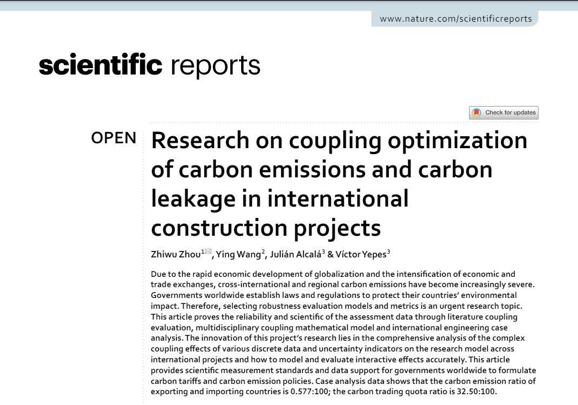
Task: Click affiliation superscript 1 after Zhiwu Zhou
Action: [x=202, y=252]
